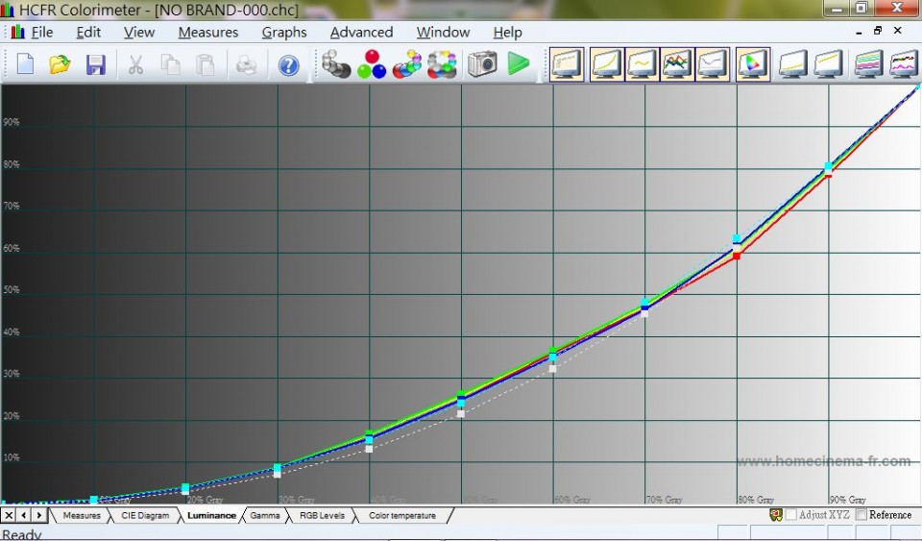Expand the Window menu

(443, 32)
